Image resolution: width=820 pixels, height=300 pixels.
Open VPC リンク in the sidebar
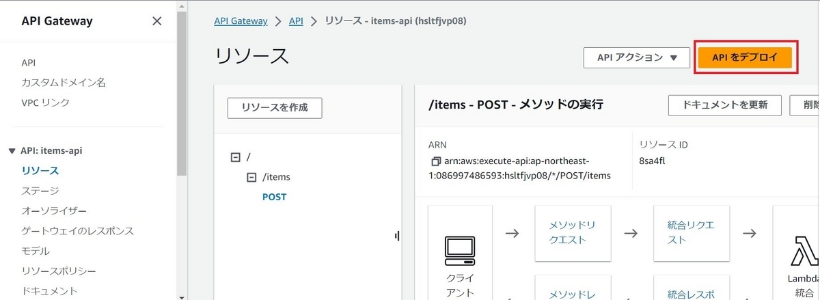(x=45, y=103)
